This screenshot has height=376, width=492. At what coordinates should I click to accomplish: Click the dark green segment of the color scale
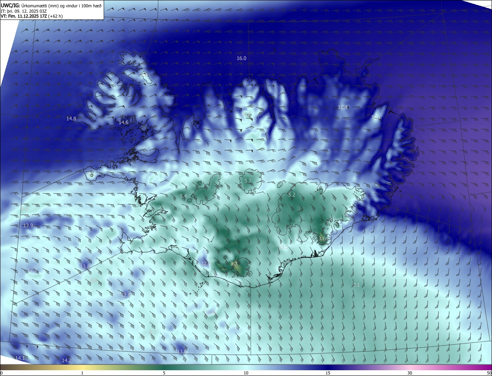[x=164, y=368]
